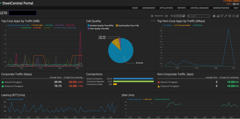The width and height of the screenshot is (240, 119).
Task: Open Call Quality panel settings gear
Action: tap(154, 21)
